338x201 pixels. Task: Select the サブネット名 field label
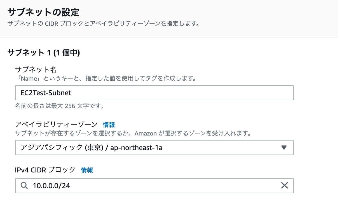click(36, 69)
